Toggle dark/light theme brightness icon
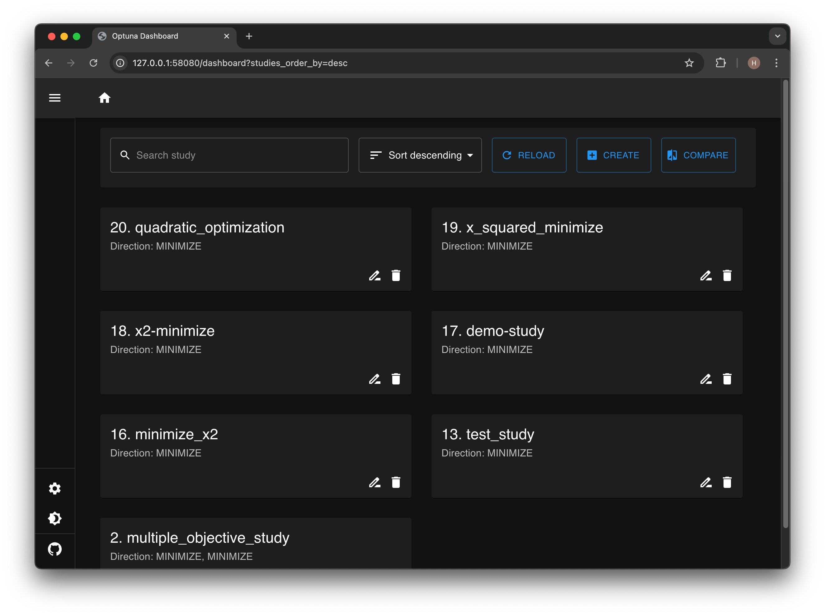Viewport: 825px width, 615px height. coord(55,518)
